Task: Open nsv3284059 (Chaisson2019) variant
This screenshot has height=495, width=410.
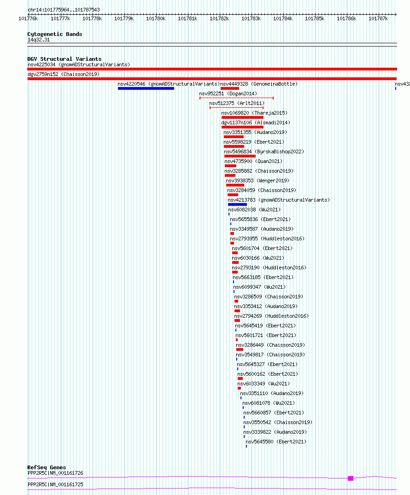Action: (x=262, y=190)
